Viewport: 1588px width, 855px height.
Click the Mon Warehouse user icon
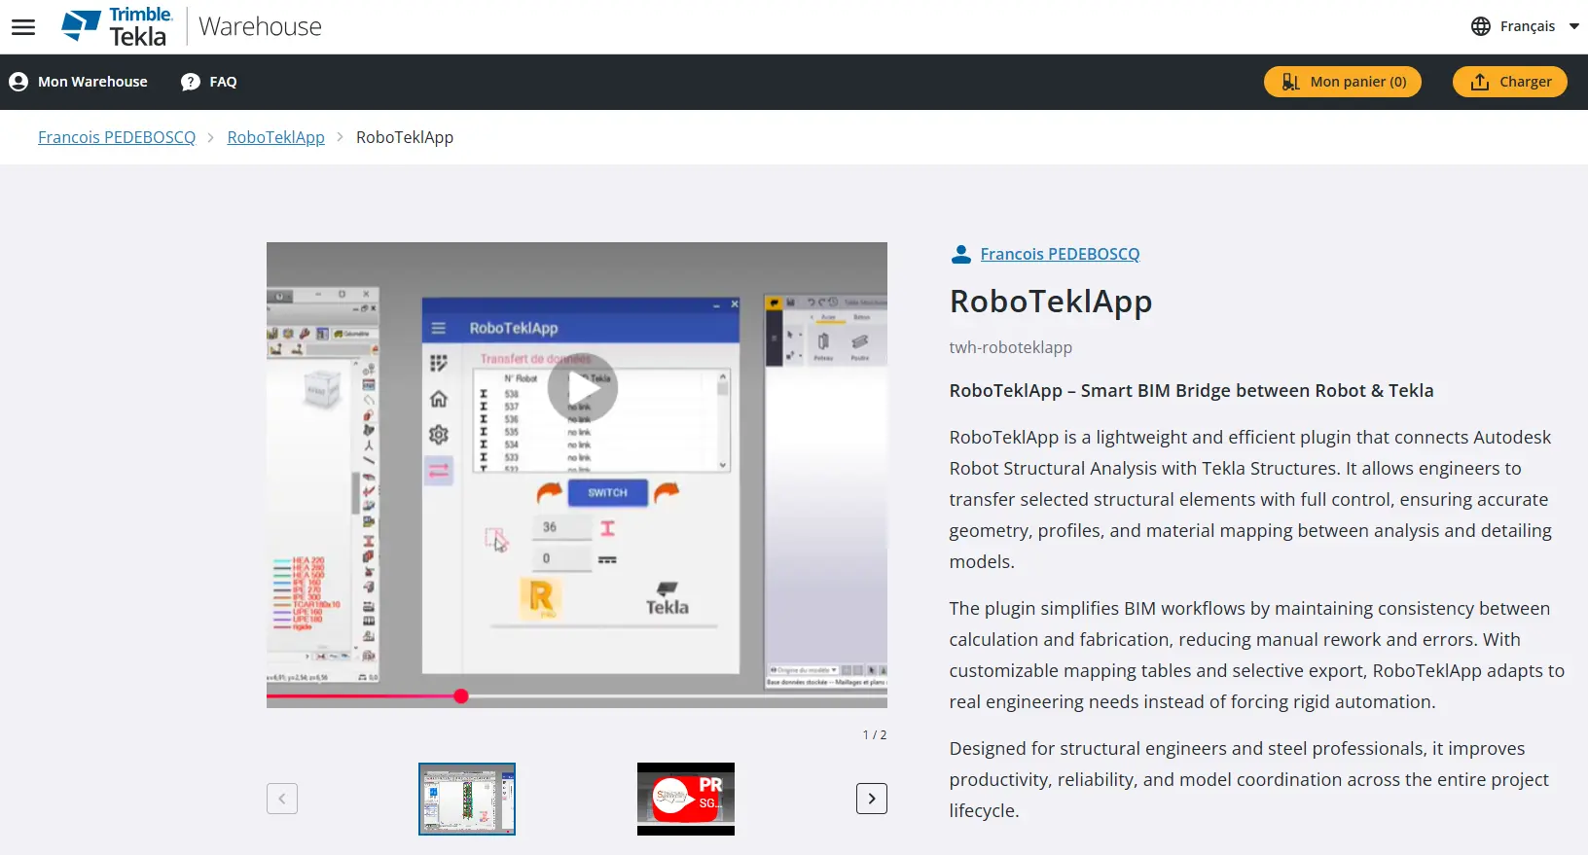[x=18, y=82]
